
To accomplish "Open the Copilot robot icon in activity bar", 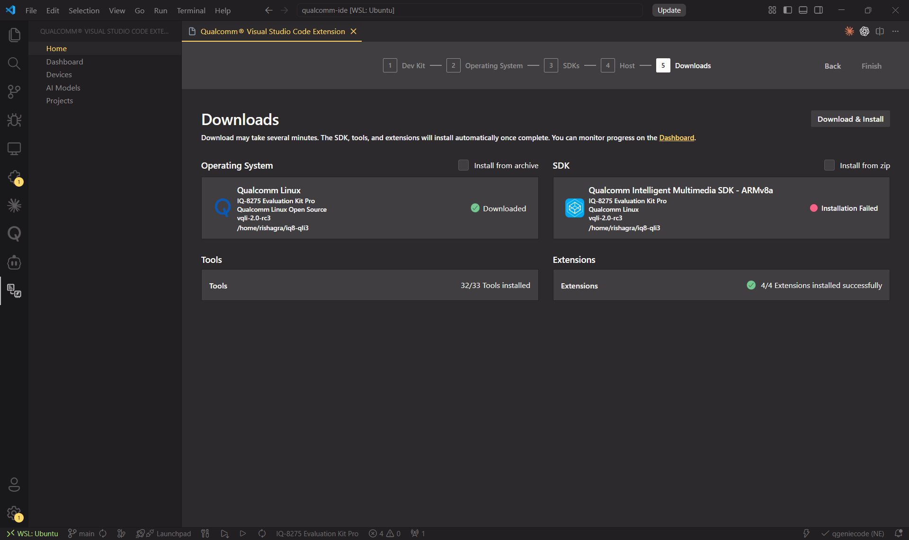I will click(x=14, y=262).
